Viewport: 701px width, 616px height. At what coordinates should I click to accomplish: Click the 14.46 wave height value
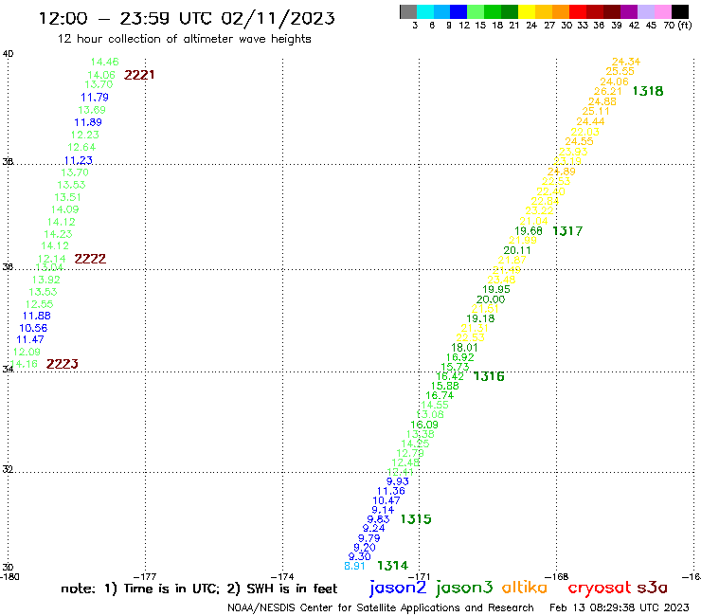tap(104, 62)
